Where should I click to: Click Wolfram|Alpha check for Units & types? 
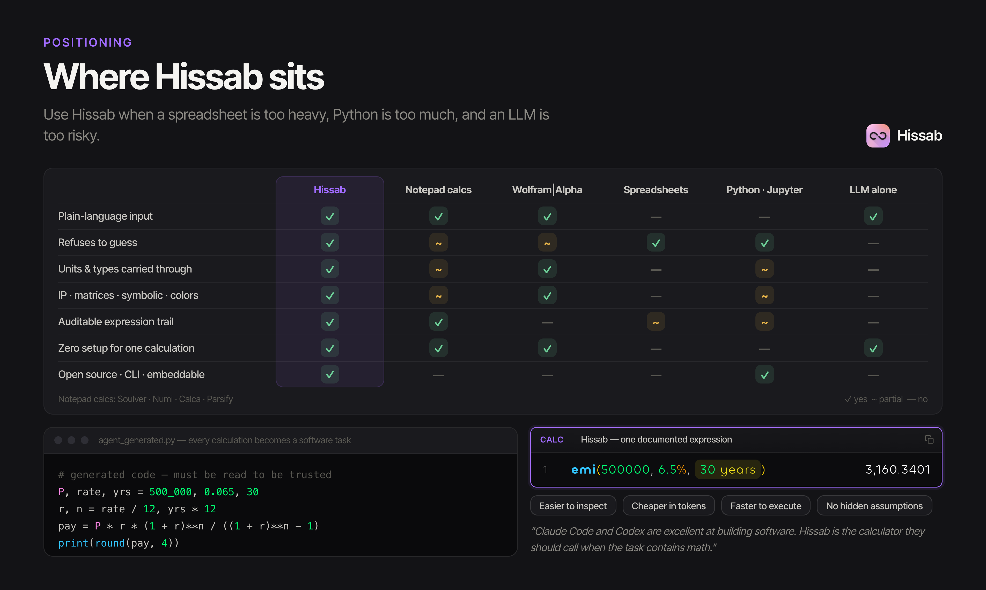tap(547, 269)
